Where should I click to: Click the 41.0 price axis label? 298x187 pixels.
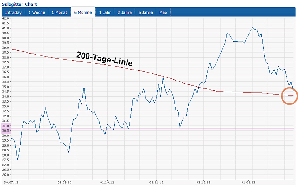[6, 28]
